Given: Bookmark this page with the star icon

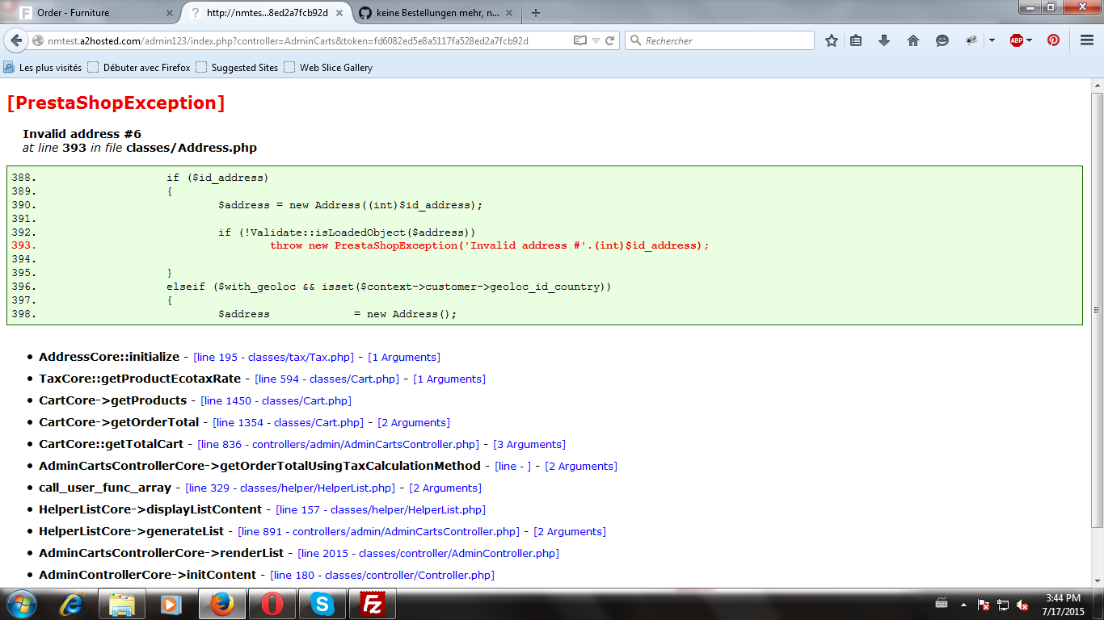Looking at the screenshot, I should point(832,40).
